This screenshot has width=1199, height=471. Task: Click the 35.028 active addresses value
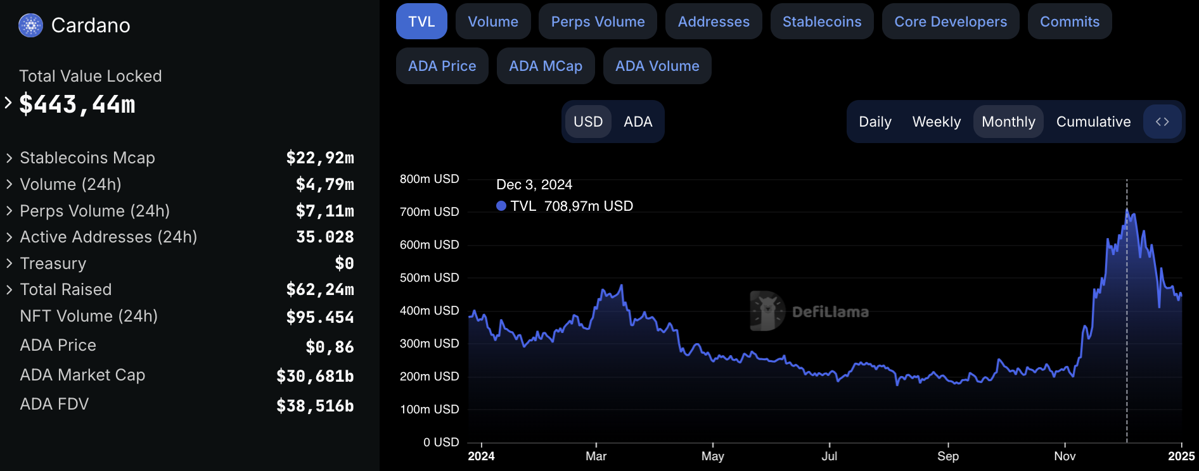coord(325,237)
